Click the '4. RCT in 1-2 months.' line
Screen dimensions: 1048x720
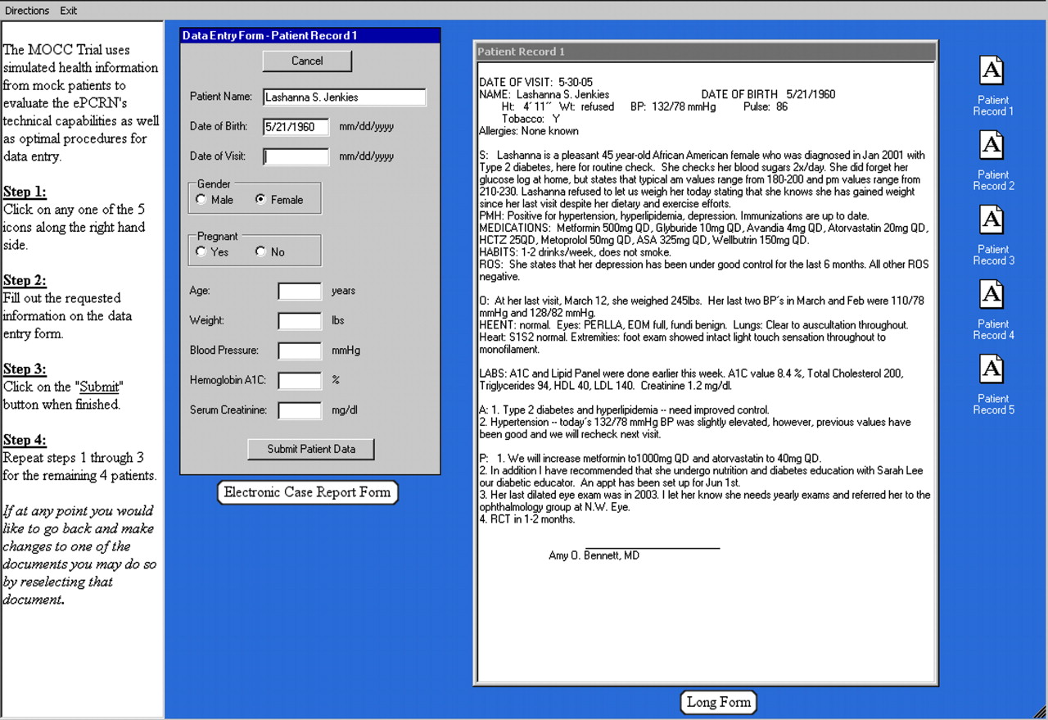(526, 519)
